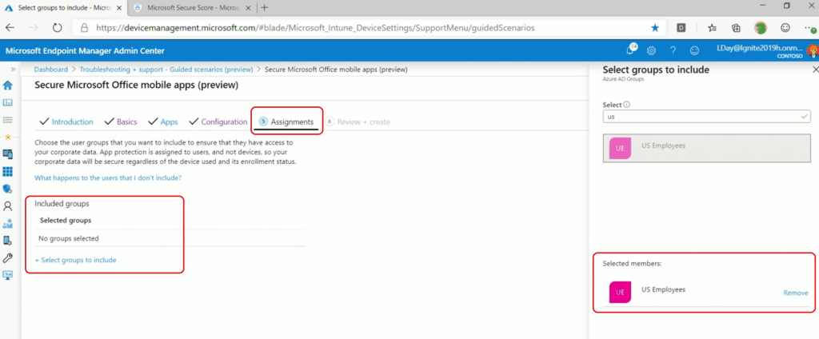The image size is (819, 339).
Task: Click the Select info icon
Action: click(x=627, y=105)
